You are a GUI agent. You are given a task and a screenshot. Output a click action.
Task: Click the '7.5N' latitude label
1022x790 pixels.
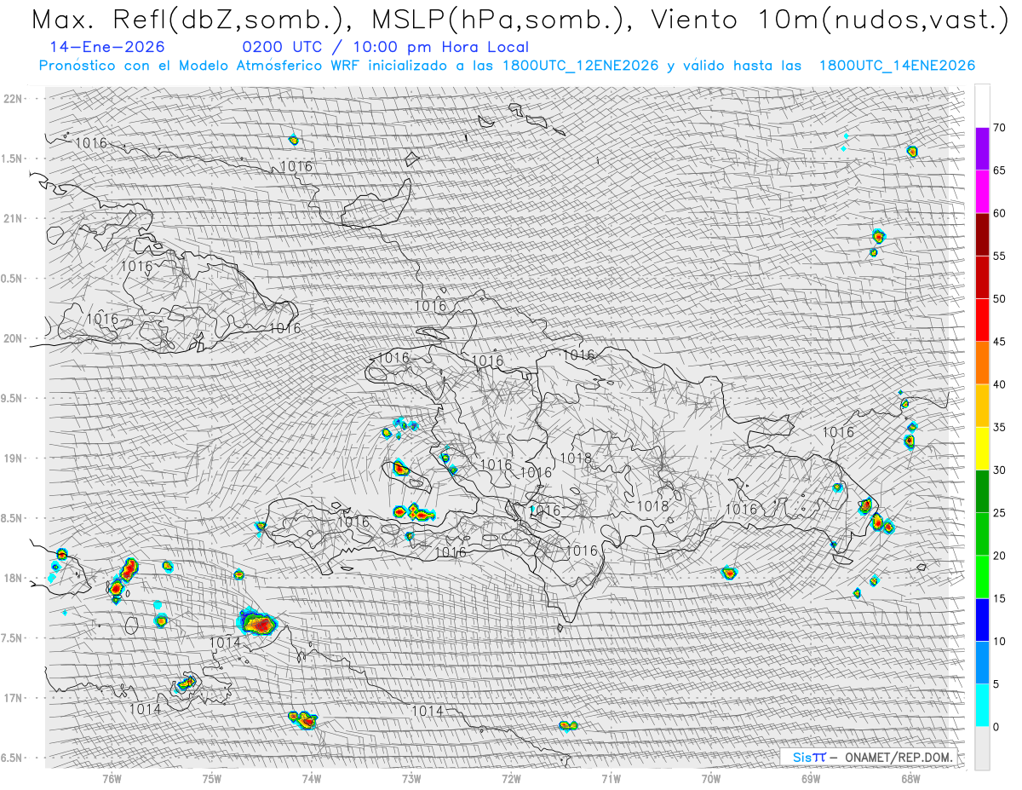tap(13, 638)
